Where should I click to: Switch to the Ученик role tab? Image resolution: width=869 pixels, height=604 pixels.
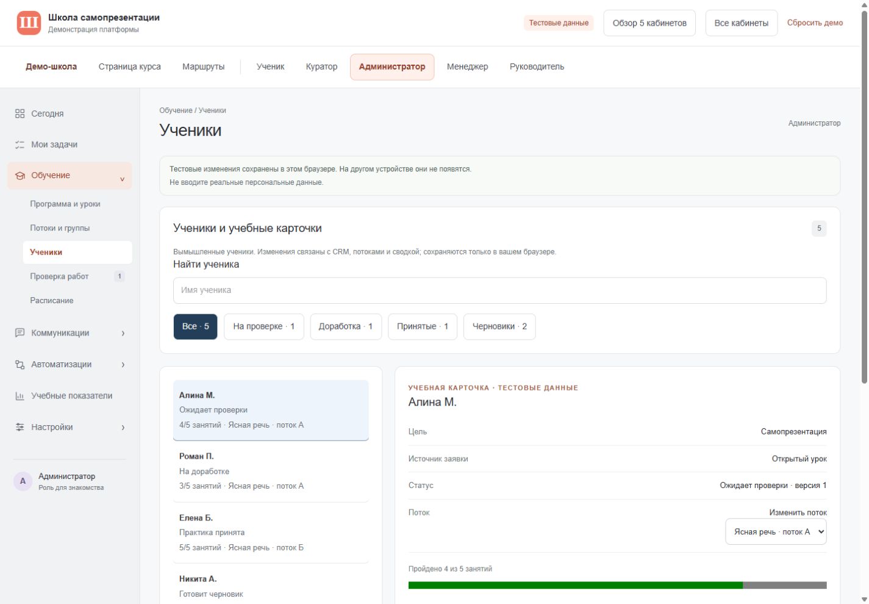270,67
